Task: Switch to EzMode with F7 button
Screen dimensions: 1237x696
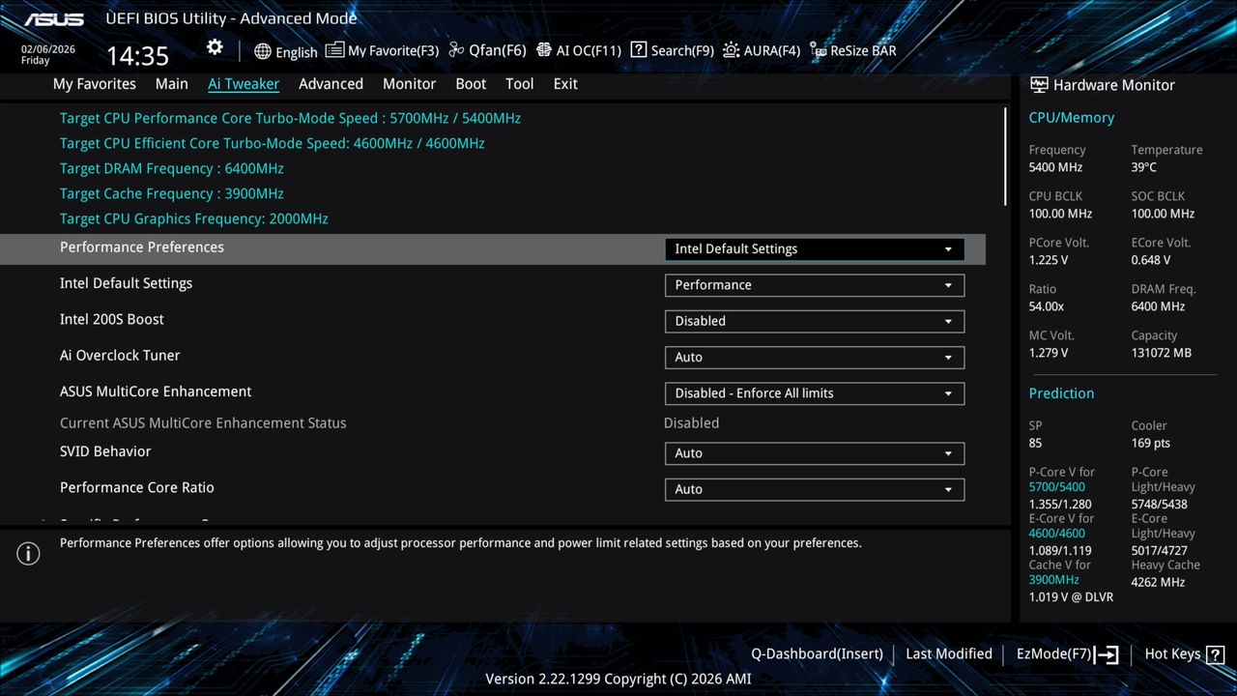Action: point(1054,653)
